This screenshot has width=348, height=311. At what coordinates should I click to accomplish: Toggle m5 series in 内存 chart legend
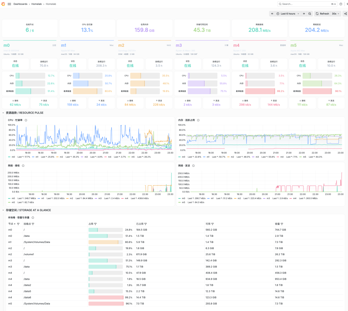(303, 157)
